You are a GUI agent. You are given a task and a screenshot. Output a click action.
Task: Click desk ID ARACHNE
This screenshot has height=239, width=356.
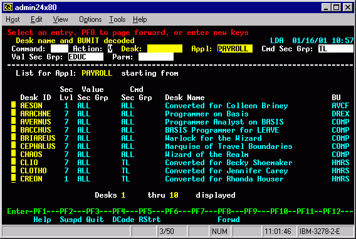click(36, 114)
